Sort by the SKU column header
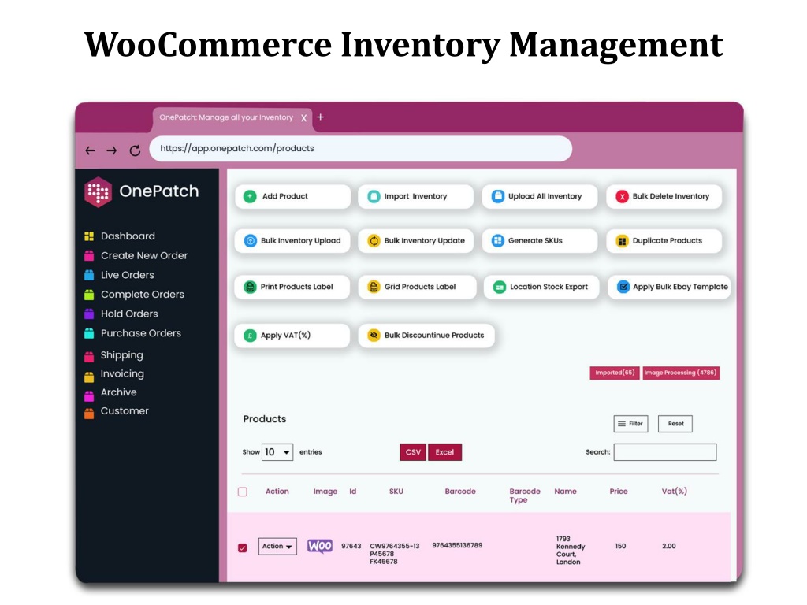Viewport: 807px width, 605px height. point(396,492)
